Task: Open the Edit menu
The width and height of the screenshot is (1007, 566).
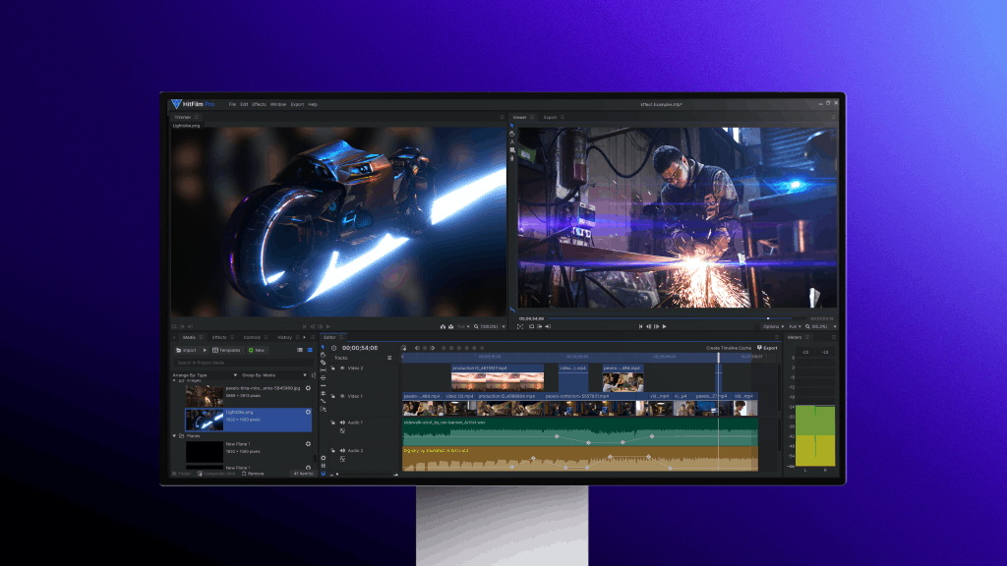Action: tap(244, 104)
